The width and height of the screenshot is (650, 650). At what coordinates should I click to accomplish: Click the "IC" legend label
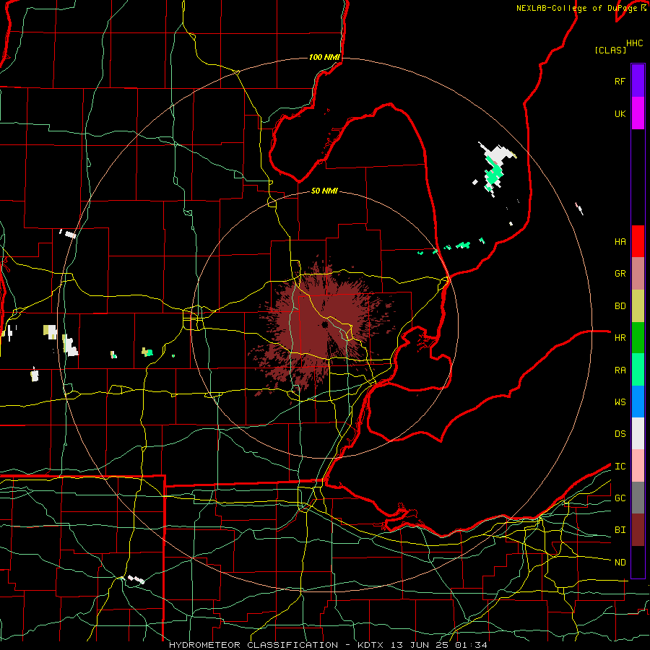point(620,467)
